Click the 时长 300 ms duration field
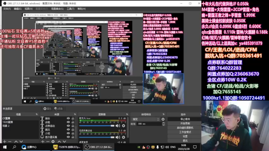 pos(149,124)
